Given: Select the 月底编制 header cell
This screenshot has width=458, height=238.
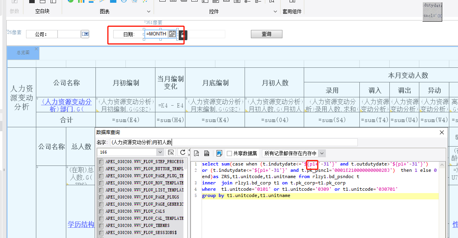Looking at the screenshot, I should click(x=215, y=82).
